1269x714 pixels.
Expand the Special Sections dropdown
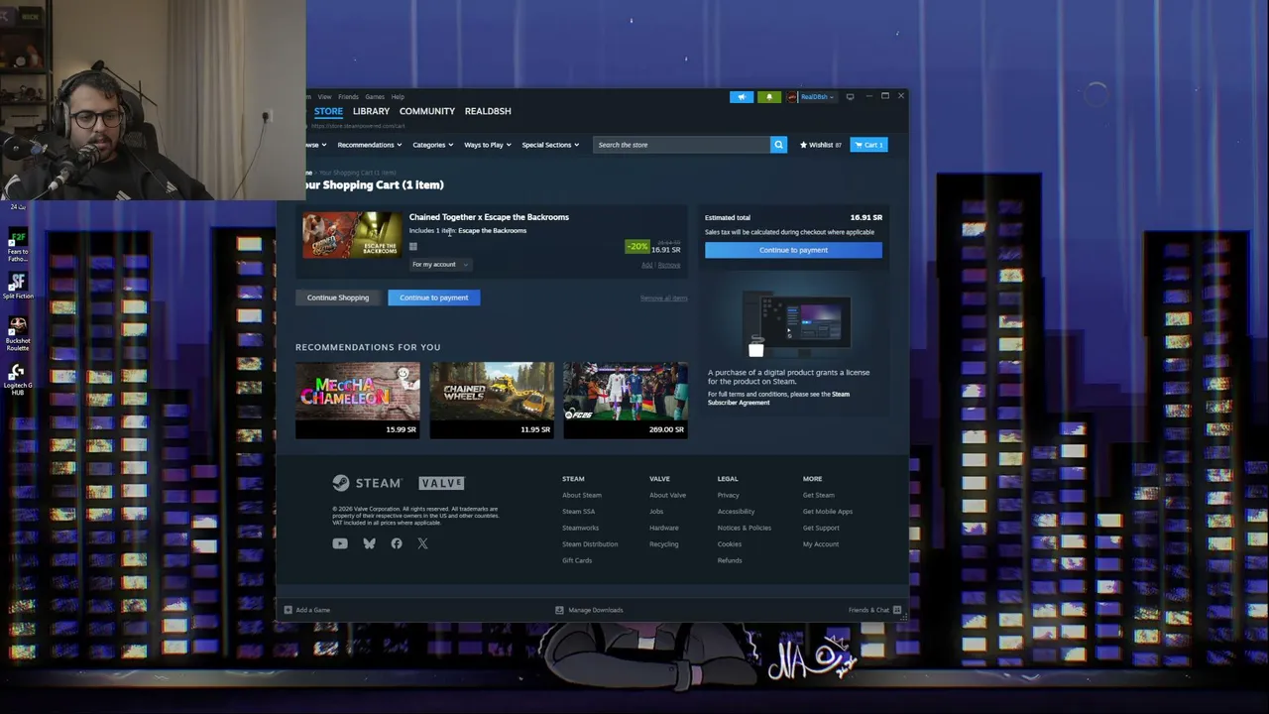550,145
